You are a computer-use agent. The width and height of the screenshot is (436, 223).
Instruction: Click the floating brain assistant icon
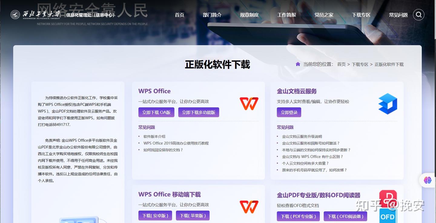pyautogui.click(x=428, y=180)
